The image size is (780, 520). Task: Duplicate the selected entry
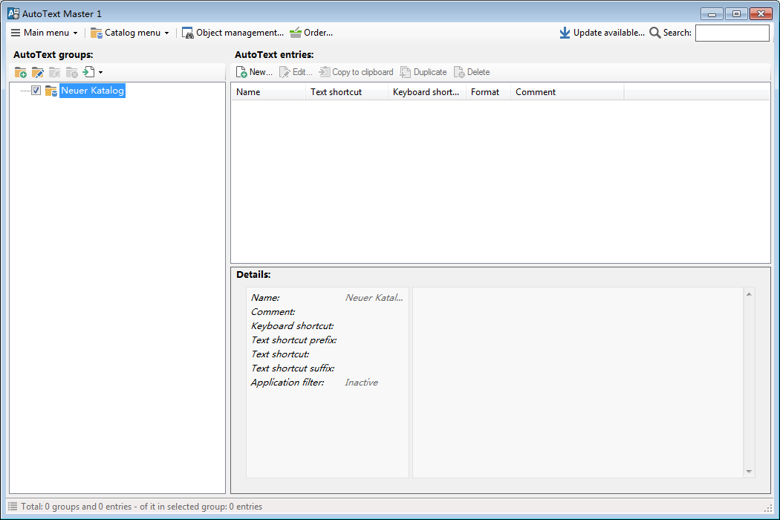423,72
